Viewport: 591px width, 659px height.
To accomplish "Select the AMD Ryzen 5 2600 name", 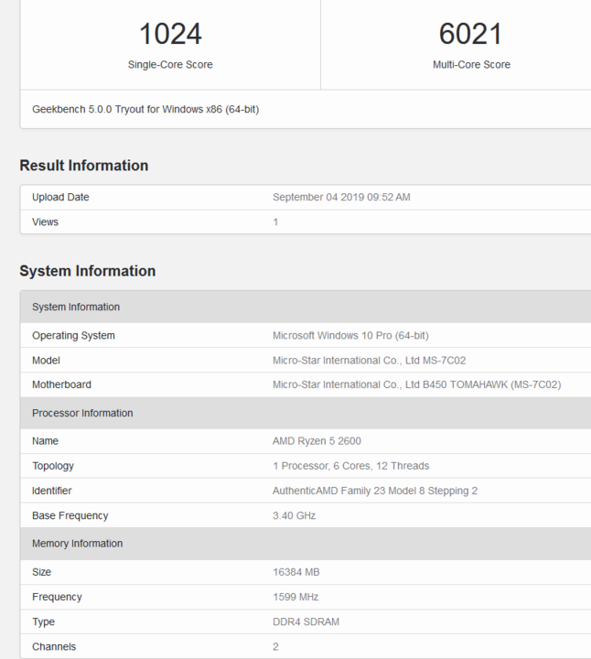I will (x=317, y=441).
